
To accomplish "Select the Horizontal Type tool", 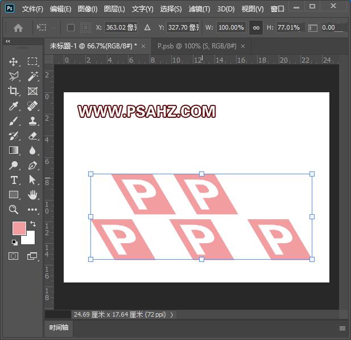I will pos(14,180).
